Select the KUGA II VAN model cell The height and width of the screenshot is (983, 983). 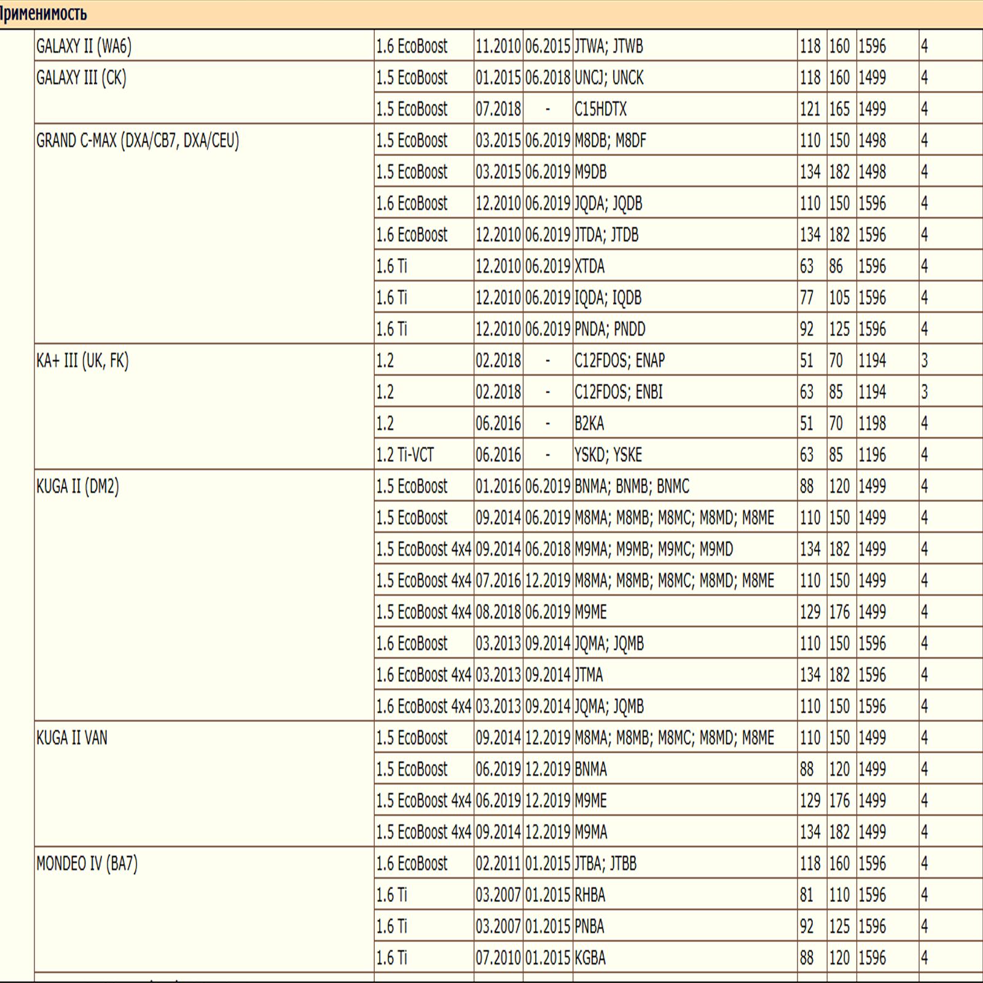72,738
